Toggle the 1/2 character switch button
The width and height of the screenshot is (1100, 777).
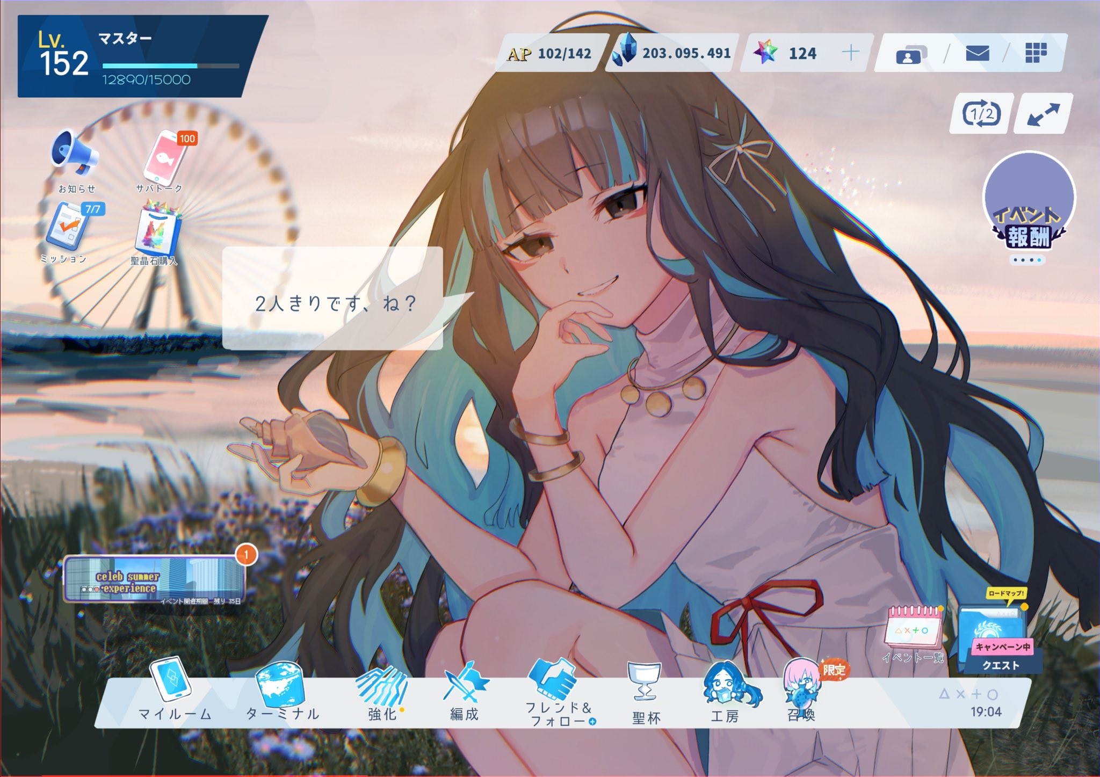click(x=981, y=114)
